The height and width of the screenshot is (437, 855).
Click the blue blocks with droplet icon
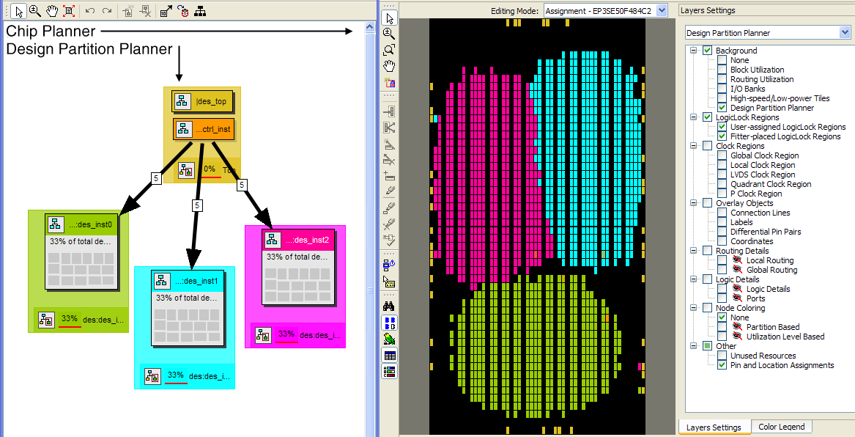(x=389, y=265)
